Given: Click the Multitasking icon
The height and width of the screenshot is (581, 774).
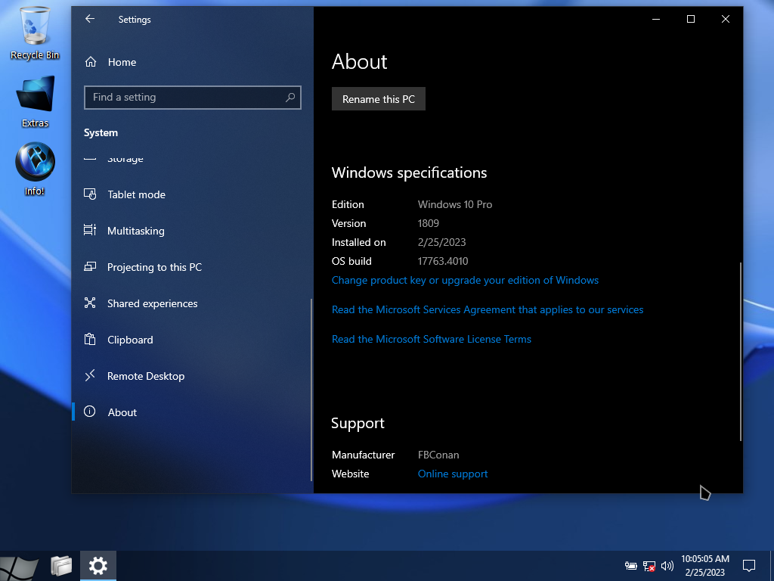Looking at the screenshot, I should 90,230.
